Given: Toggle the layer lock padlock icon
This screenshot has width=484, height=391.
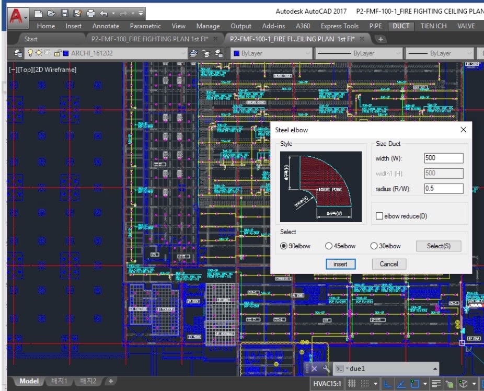Looking at the screenshot, I should [x=57, y=53].
